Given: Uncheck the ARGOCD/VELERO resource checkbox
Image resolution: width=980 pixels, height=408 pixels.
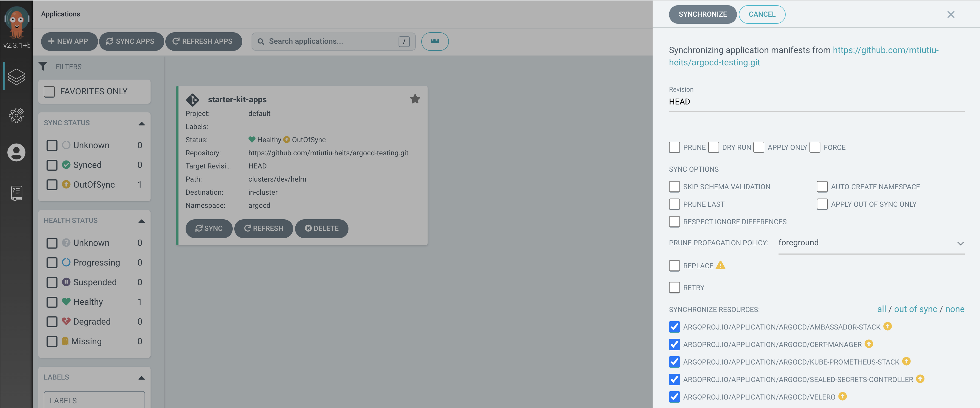Looking at the screenshot, I should point(674,397).
